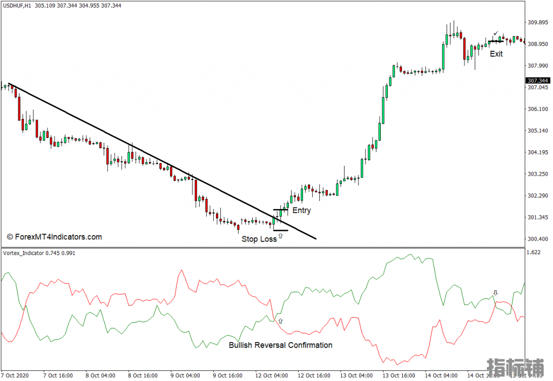Screen dimensions: 553x381
Task: Click the up arrow beside Stop Loss
Action: (x=280, y=236)
